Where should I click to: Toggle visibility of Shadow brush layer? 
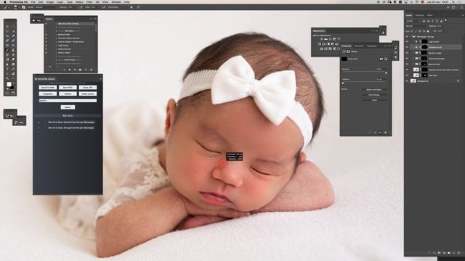(407, 47)
